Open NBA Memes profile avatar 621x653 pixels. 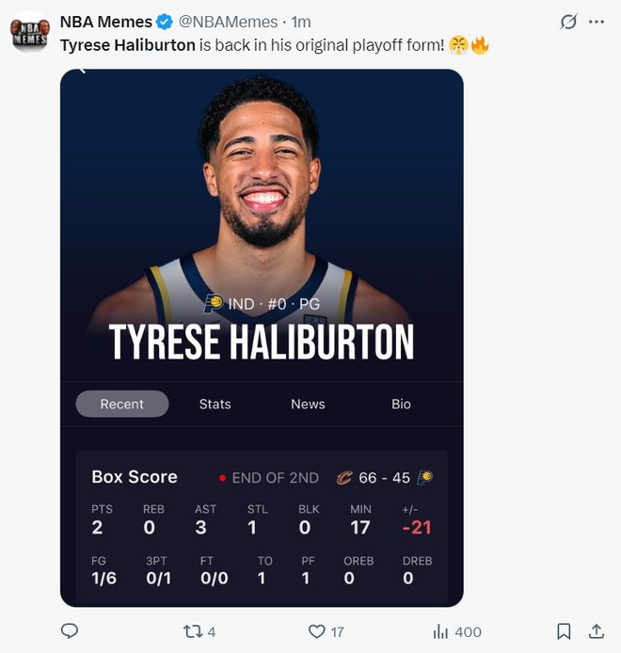pyautogui.click(x=29, y=33)
